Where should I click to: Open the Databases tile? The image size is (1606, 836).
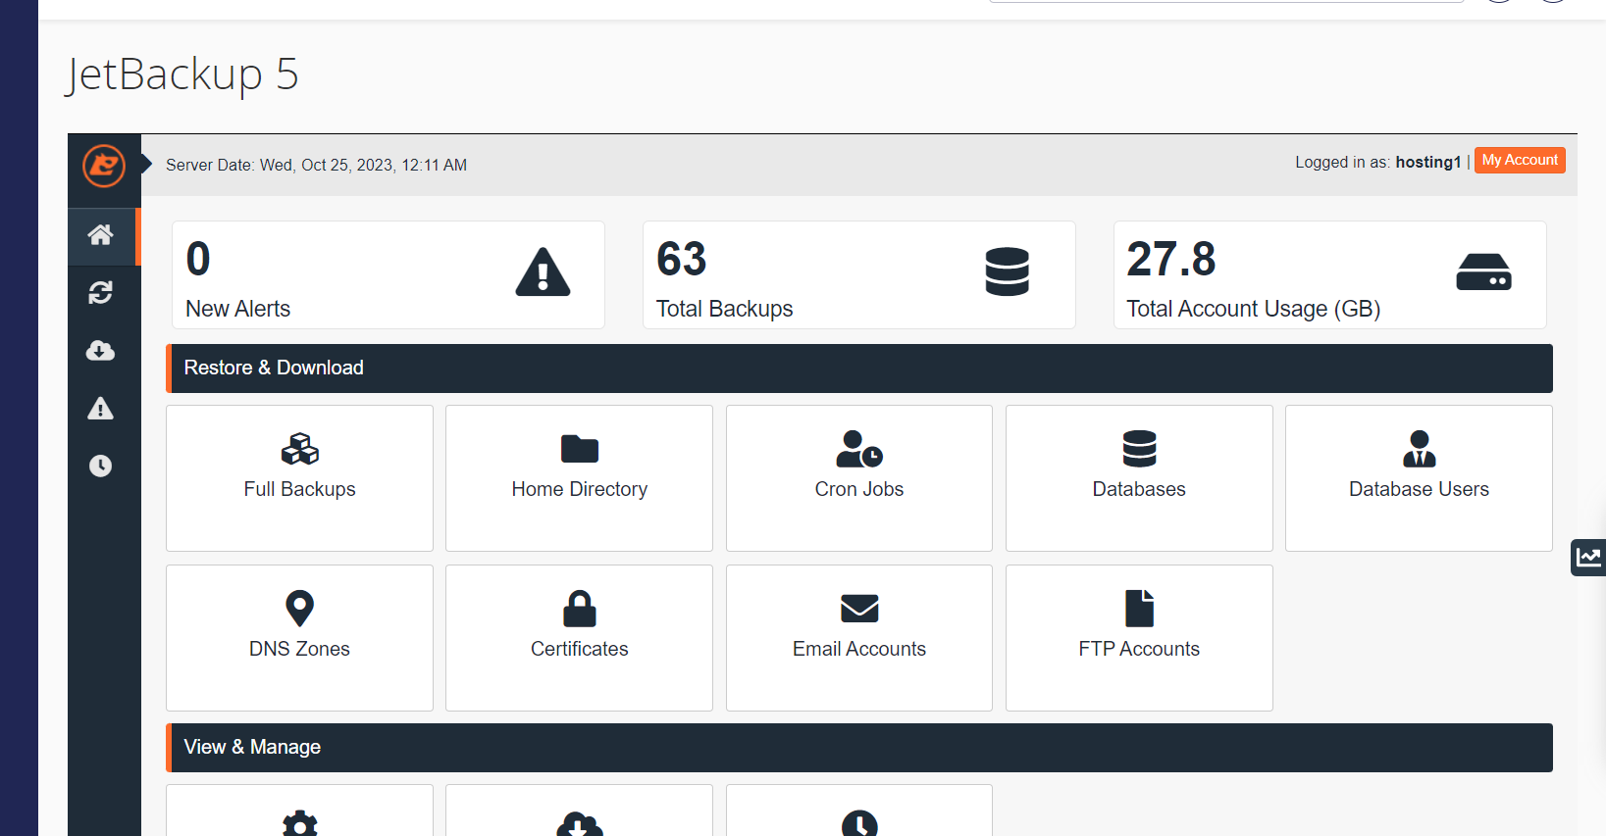[1139, 478]
